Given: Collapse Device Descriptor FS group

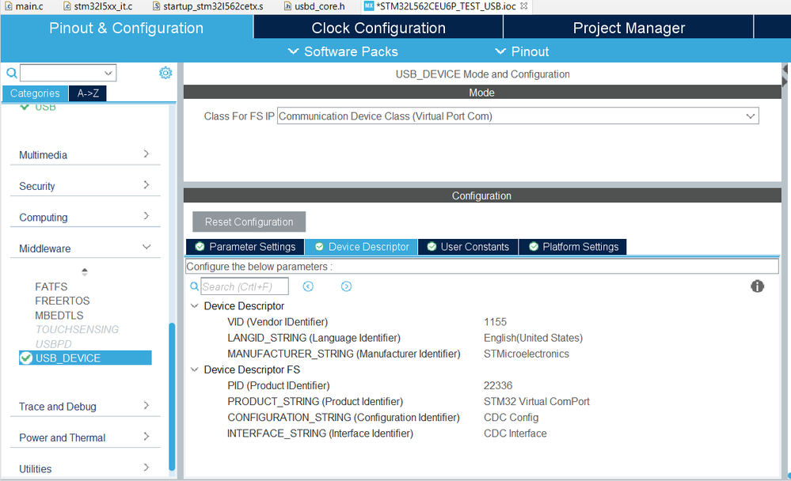Looking at the screenshot, I should [194, 369].
